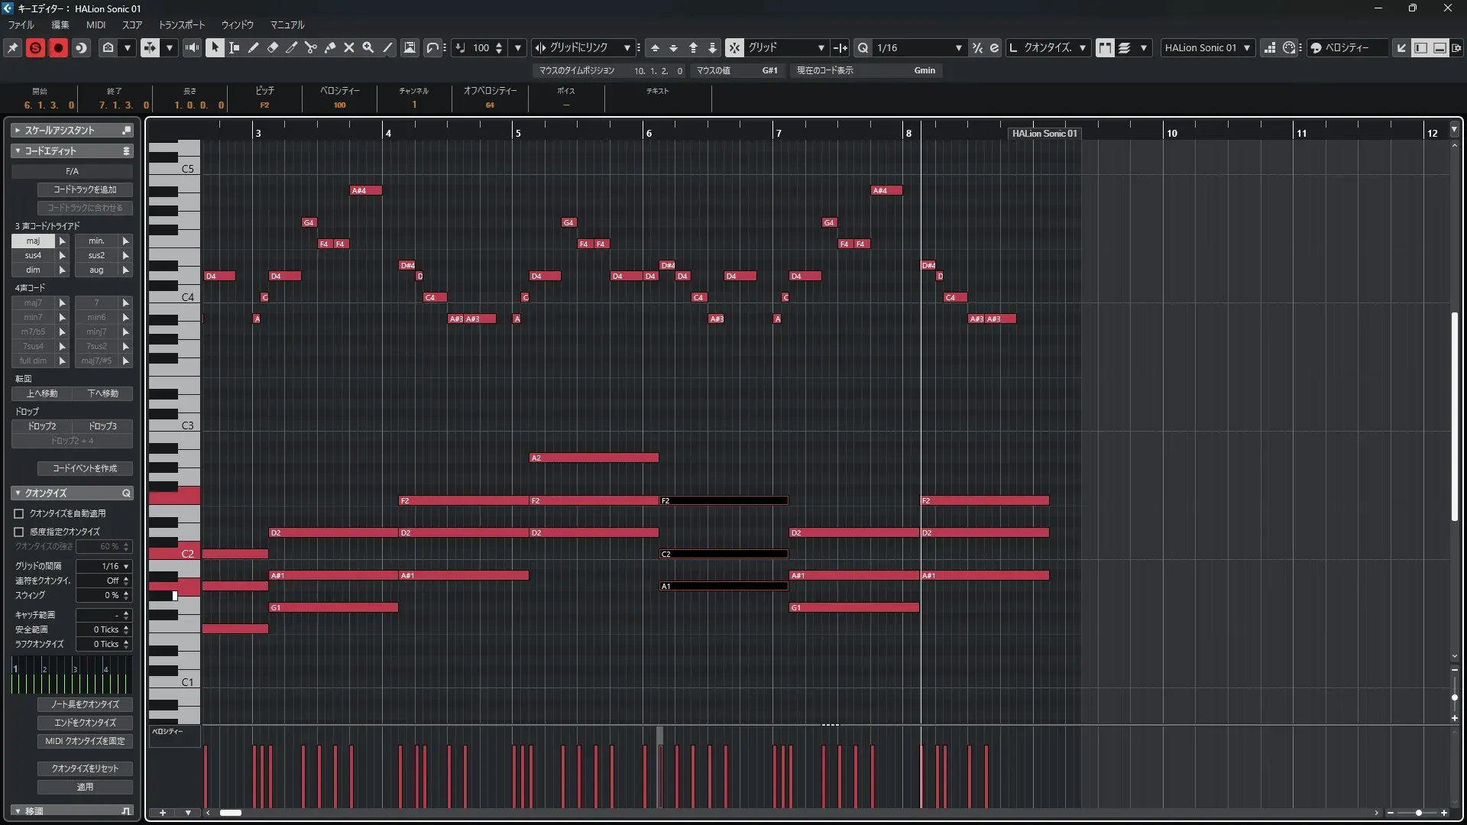Toggle the Snap on/off icon
The image size is (1467, 825).
(734, 47)
